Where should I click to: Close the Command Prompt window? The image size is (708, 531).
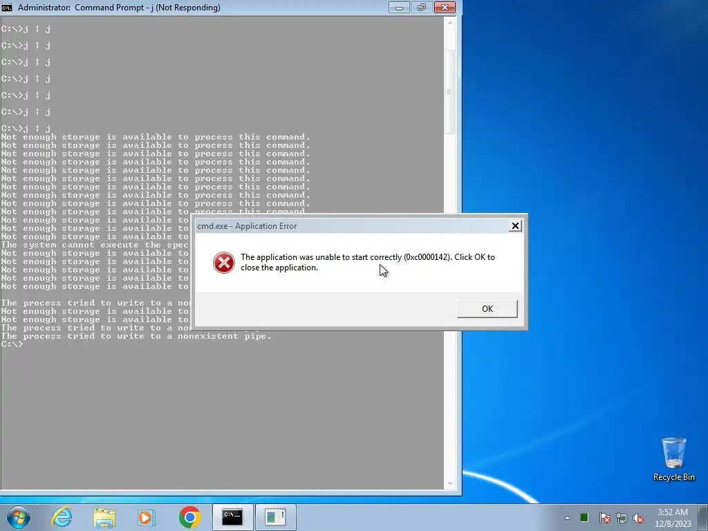tap(445, 7)
